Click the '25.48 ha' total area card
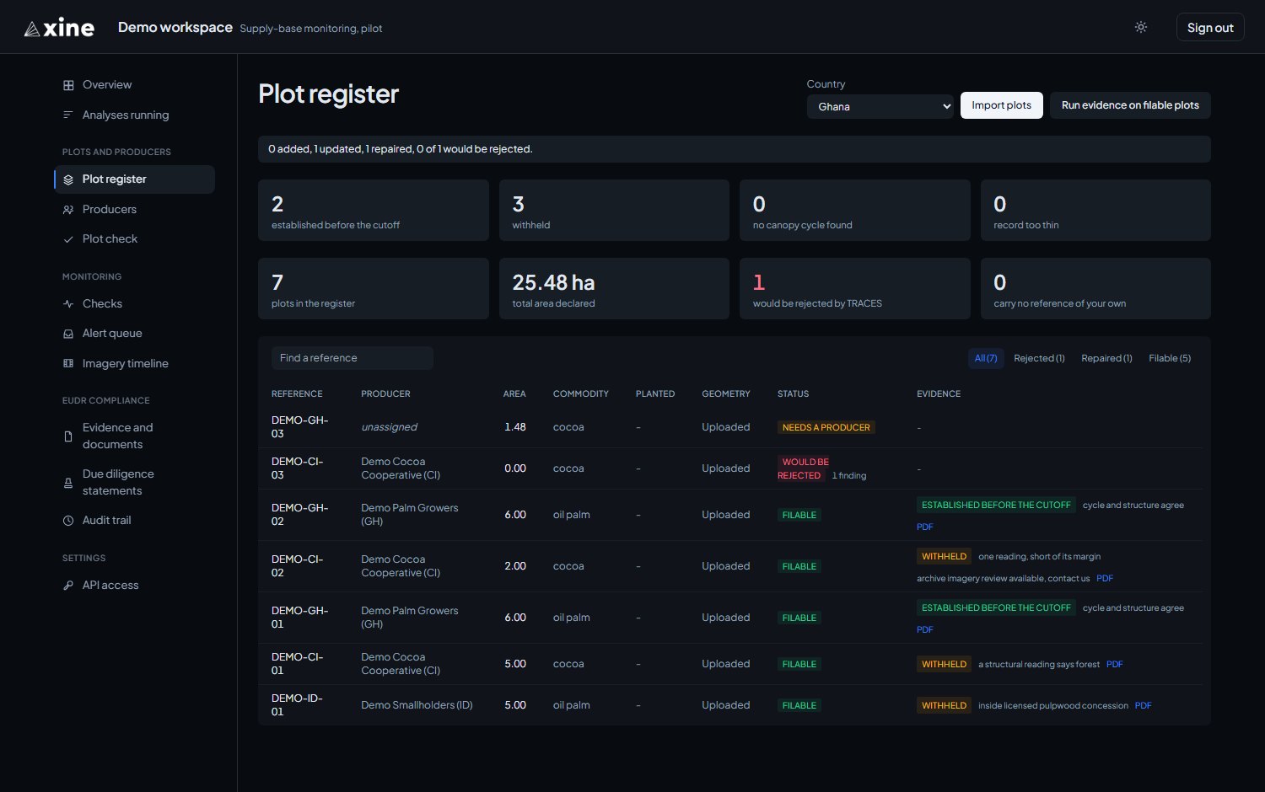 (x=614, y=289)
